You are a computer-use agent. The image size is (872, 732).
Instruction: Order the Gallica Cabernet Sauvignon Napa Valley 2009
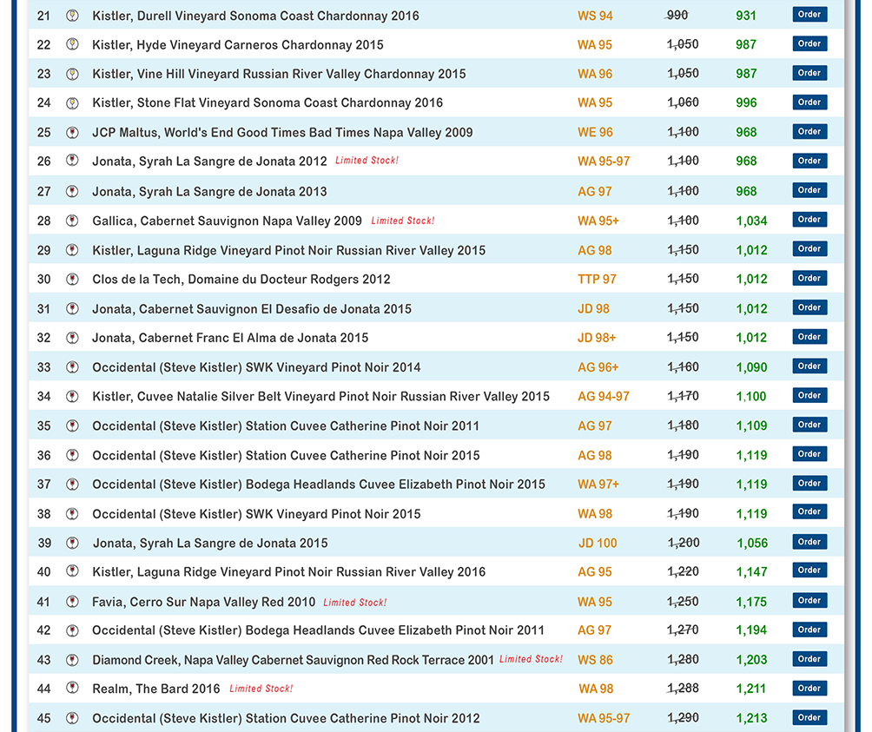pos(809,220)
